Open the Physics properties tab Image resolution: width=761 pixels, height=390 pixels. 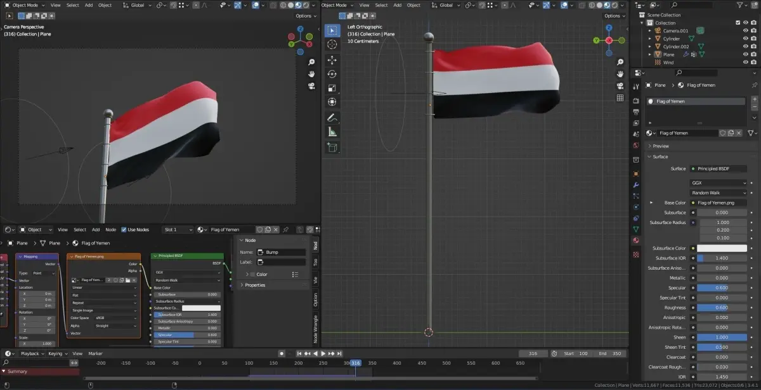(x=636, y=206)
